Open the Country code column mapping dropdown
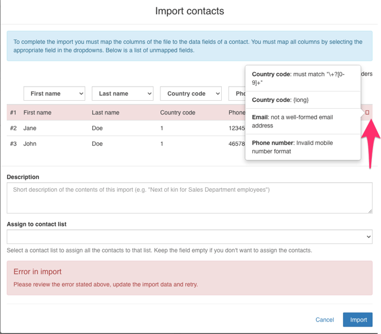Viewport: 381px width, 334px height. point(191,93)
